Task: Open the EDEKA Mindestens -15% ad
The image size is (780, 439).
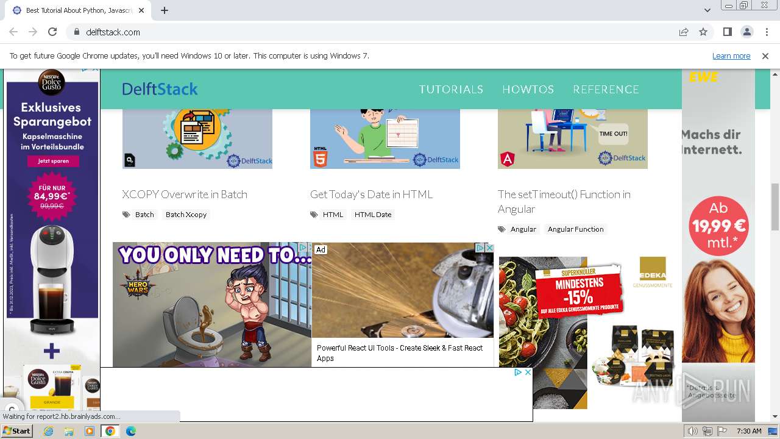Action: [x=588, y=332]
